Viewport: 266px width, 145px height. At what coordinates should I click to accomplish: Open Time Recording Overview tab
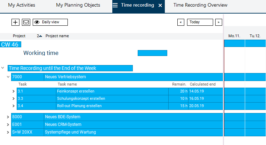point(200,5)
